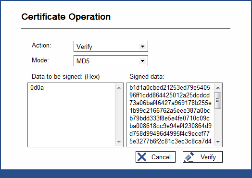Click the Data to be signed: (Hex) label
Image resolution: width=252 pixels, height=178 pixels.
click(x=66, y=77)
